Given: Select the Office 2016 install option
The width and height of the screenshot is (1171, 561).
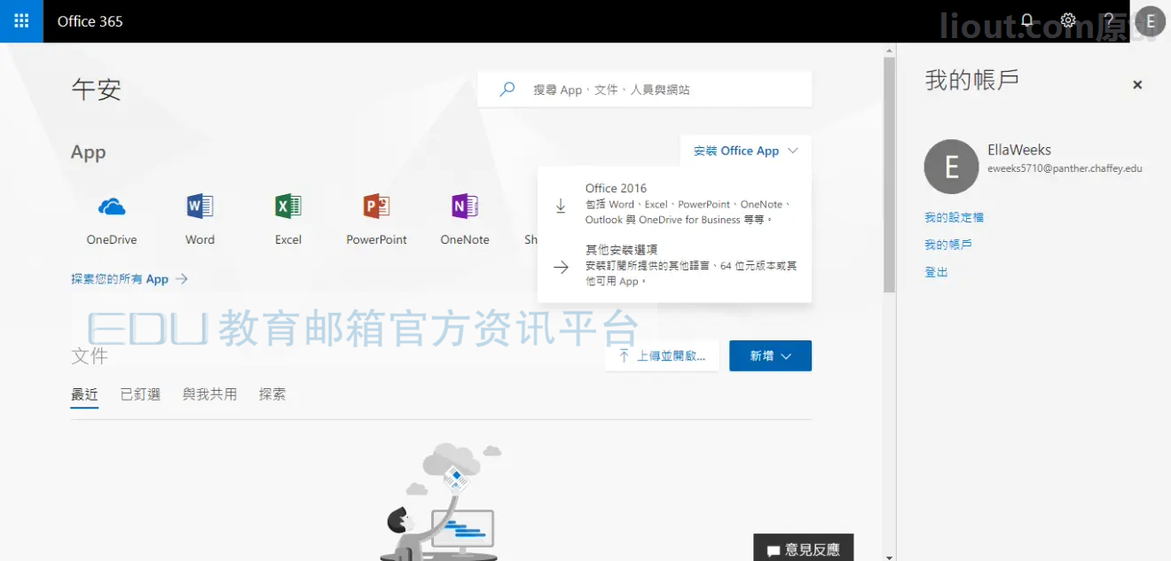Looking at the screenshot, I should (x=674, y=204).
